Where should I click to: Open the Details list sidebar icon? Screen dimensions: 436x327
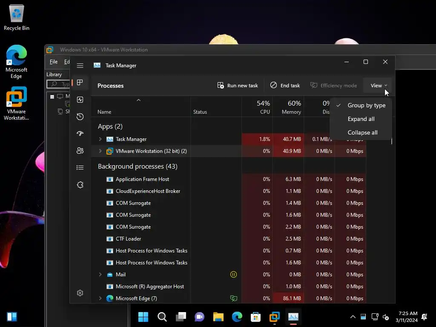(80, 167)
